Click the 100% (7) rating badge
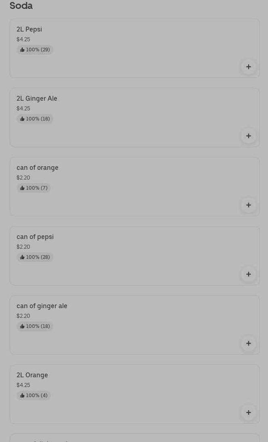Image resolution: width=268 pixels, height=442 pixels. [34, 188]
